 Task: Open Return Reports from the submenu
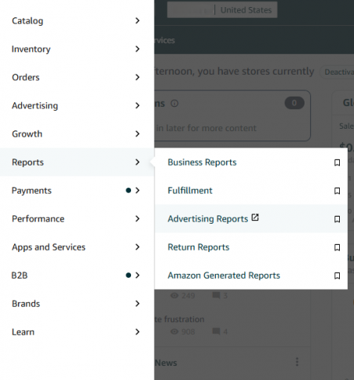[199, 247]
